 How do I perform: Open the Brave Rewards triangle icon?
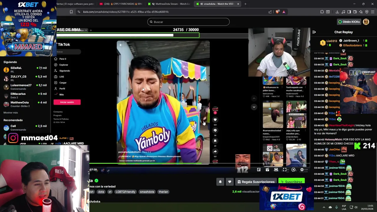[x=284, y=12]
